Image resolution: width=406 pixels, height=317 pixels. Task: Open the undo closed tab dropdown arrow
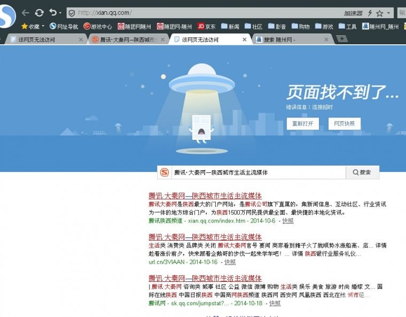click(60, 13)
